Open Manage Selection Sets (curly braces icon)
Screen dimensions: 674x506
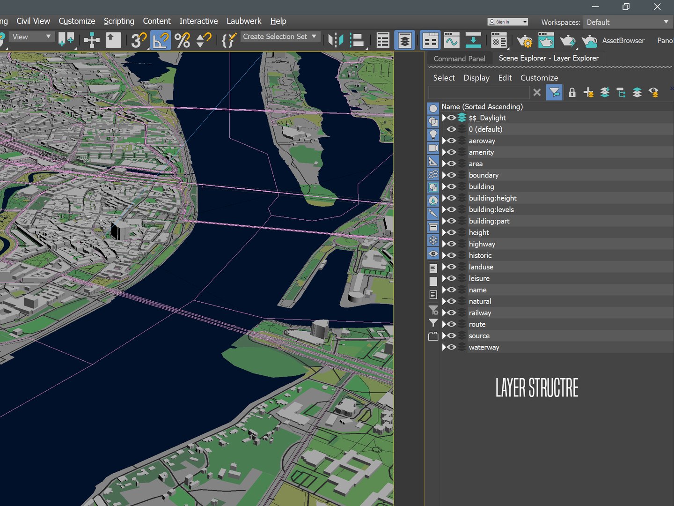229,40
